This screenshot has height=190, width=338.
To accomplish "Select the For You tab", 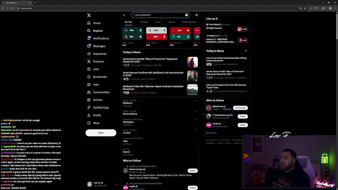I will tap(128, 22).
